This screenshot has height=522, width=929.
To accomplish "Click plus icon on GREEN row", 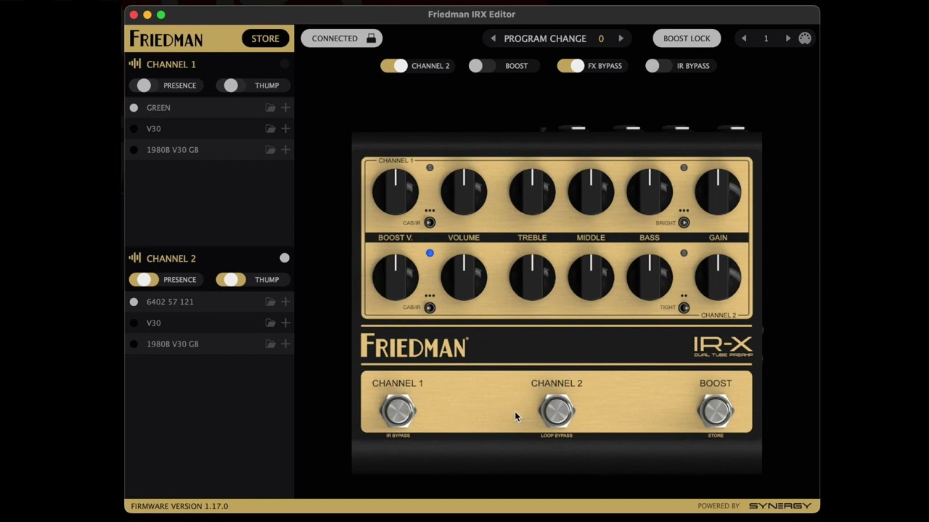I will 285,107.
